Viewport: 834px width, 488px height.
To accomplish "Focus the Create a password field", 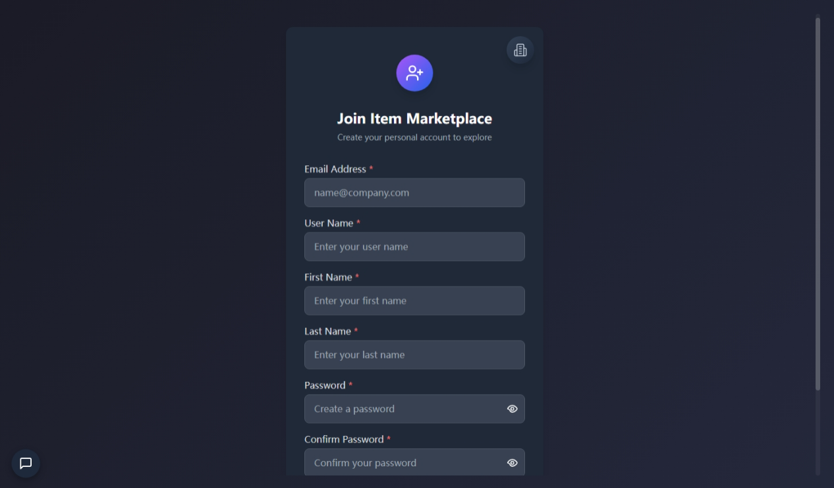I will point(402,409).
